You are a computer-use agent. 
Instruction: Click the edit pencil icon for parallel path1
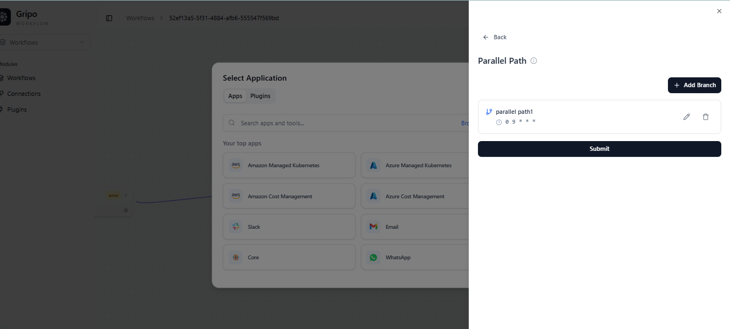[686, 117]
